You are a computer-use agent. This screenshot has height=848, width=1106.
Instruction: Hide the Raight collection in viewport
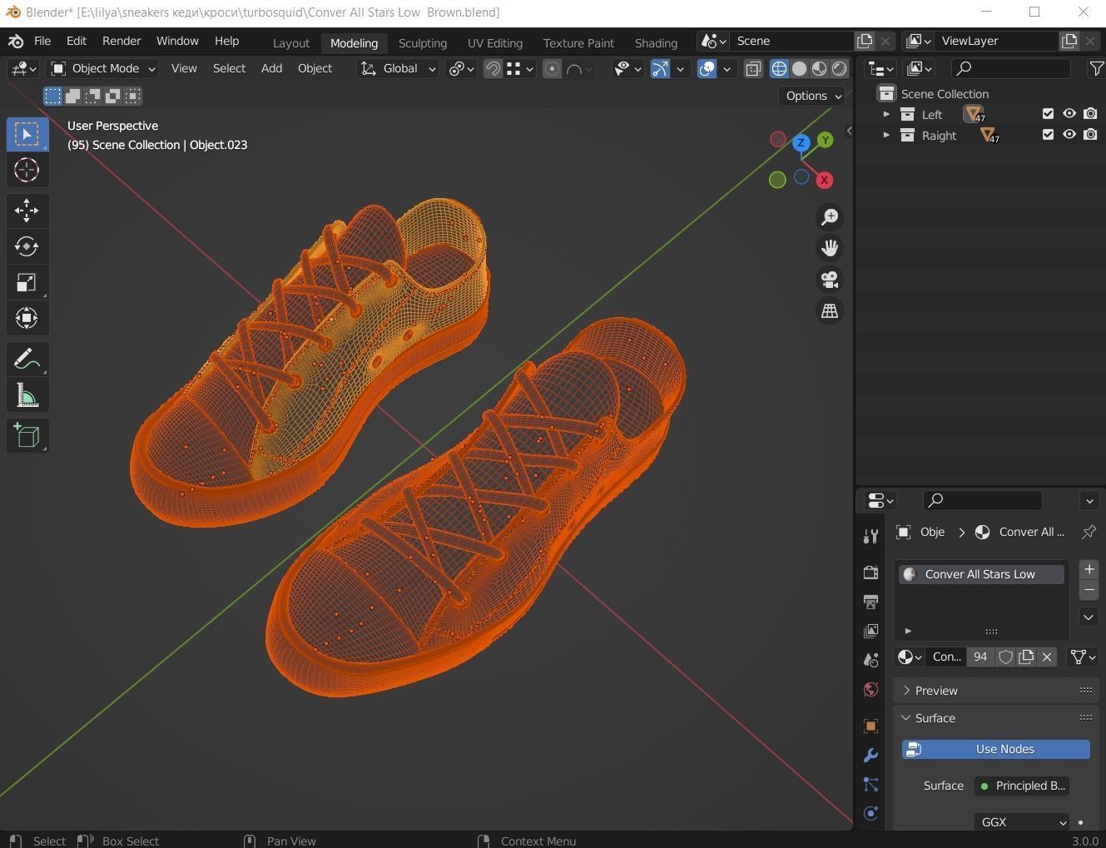coord(1069,135)
